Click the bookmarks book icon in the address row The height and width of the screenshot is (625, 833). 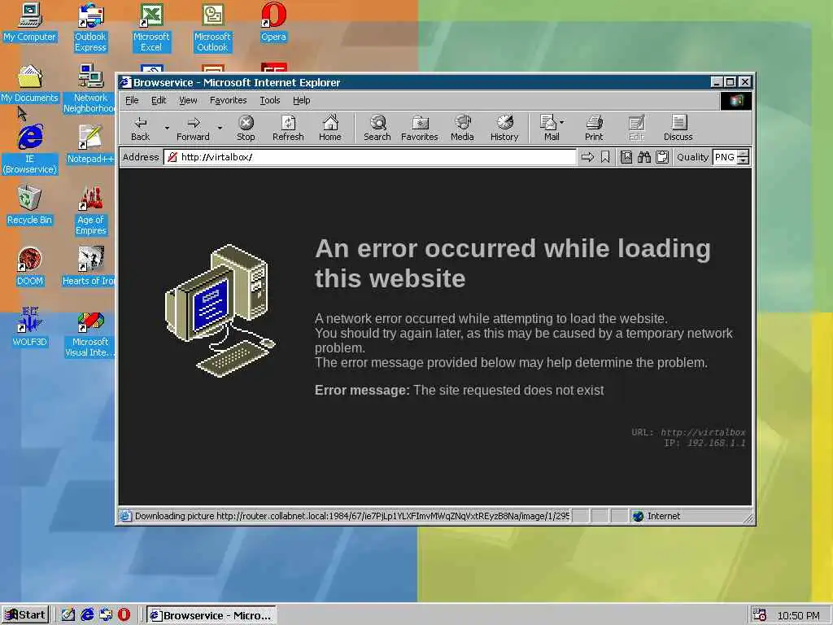click(x=626, y=157)
